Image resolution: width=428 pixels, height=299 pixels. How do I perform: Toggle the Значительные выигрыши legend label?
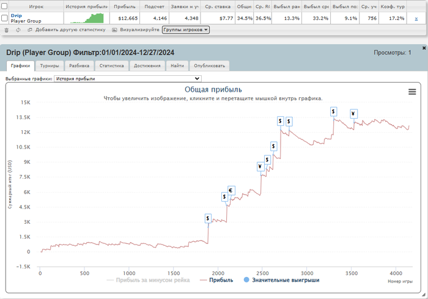(286, 280)
